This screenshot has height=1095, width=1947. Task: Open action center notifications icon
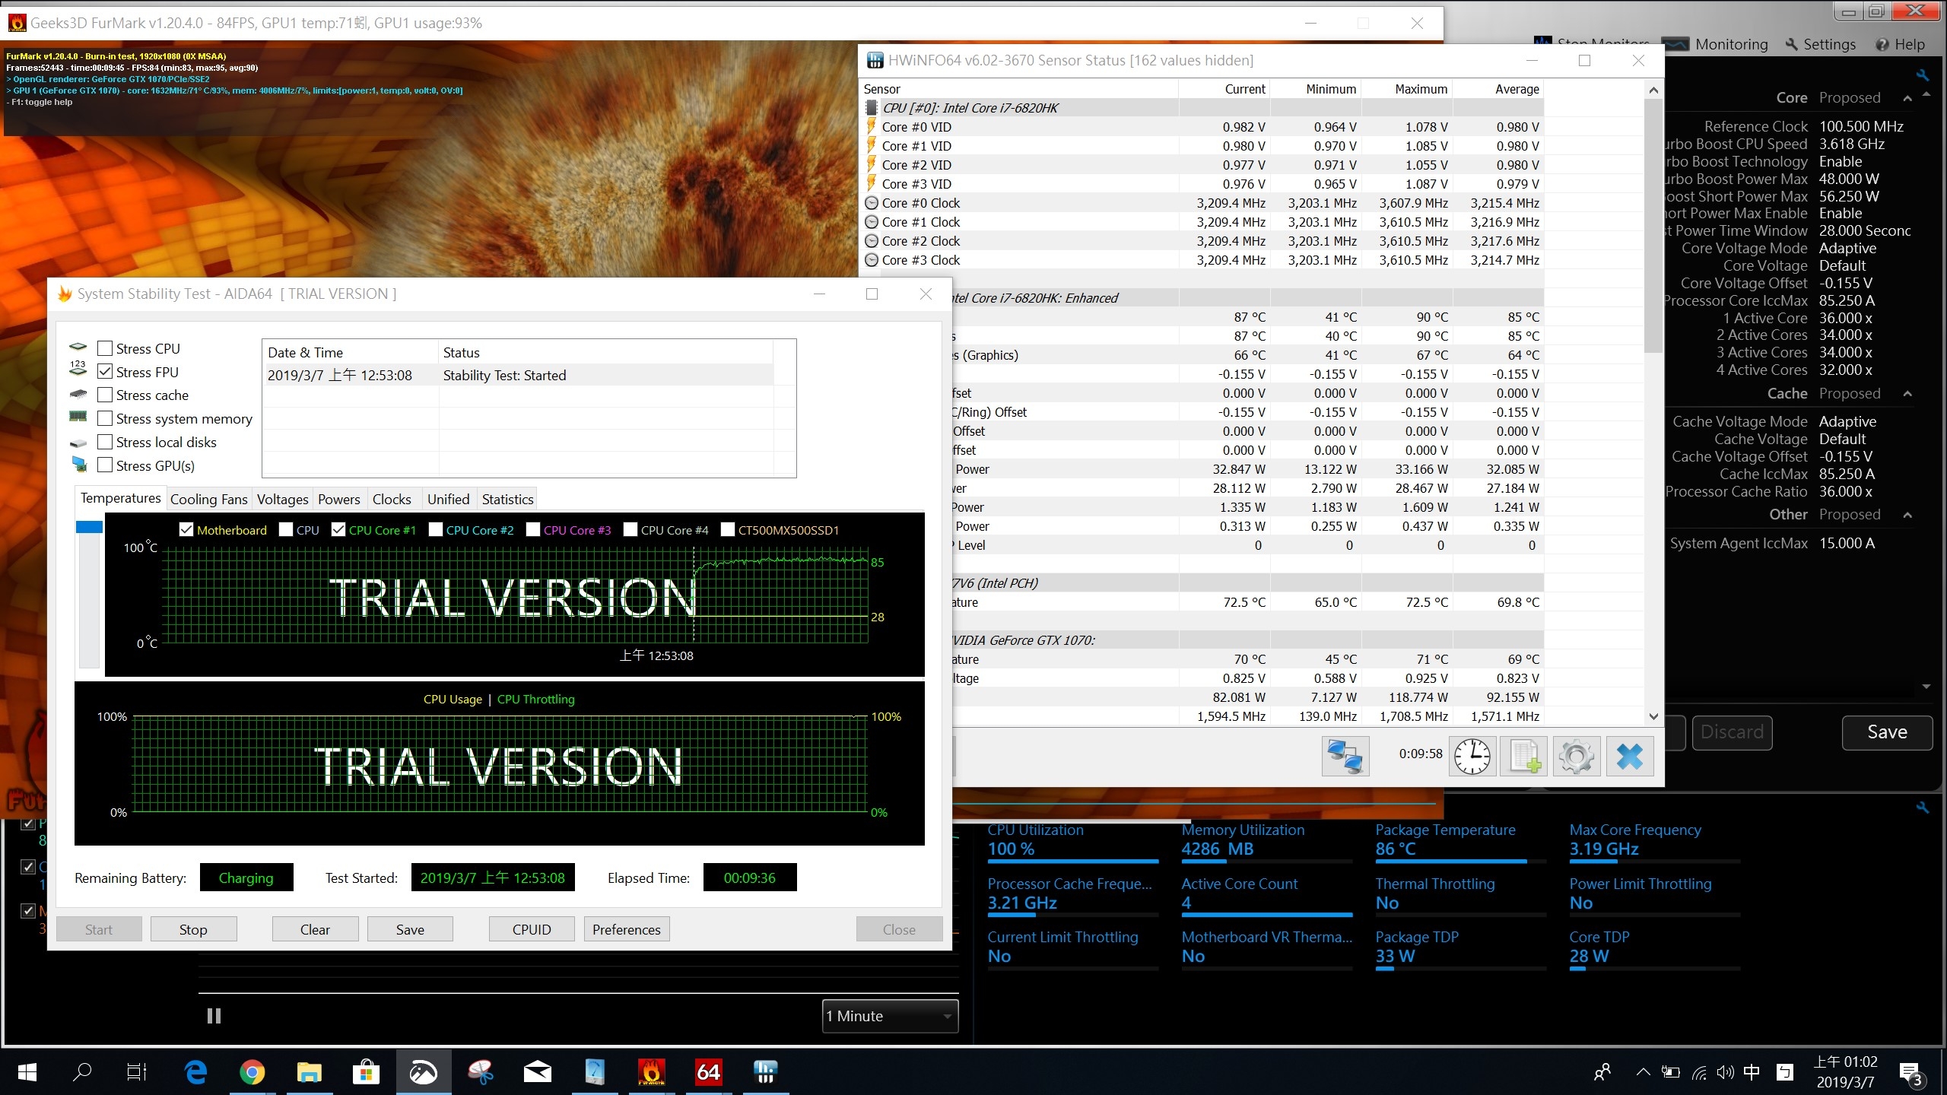pos(1913,1073)
